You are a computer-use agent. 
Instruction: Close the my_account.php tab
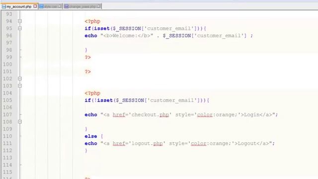coord(35,6)
